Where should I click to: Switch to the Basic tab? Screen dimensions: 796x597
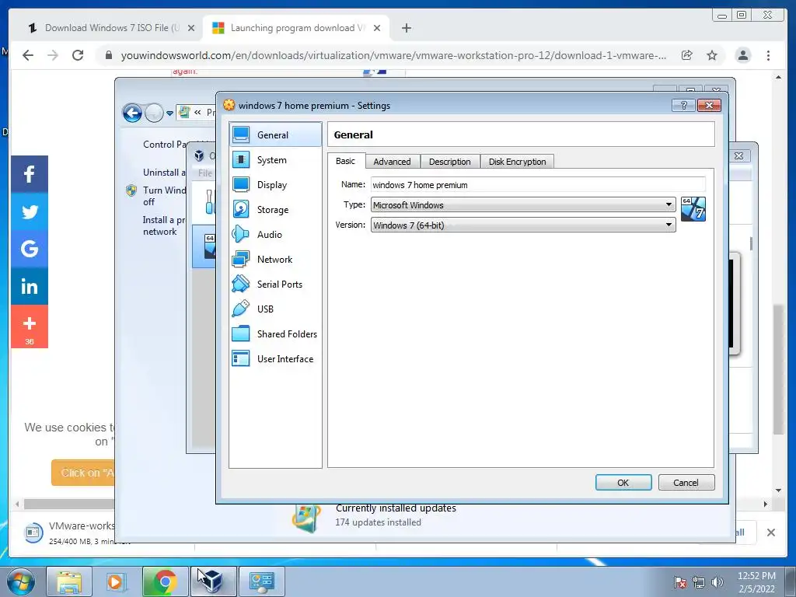(x=345, y=161)
